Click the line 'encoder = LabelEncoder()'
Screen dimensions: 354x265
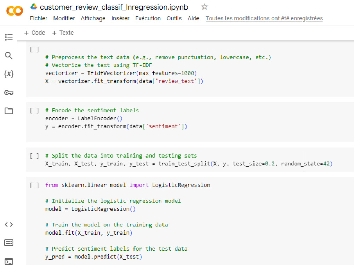pyautogui.click(x=84, y=118)
